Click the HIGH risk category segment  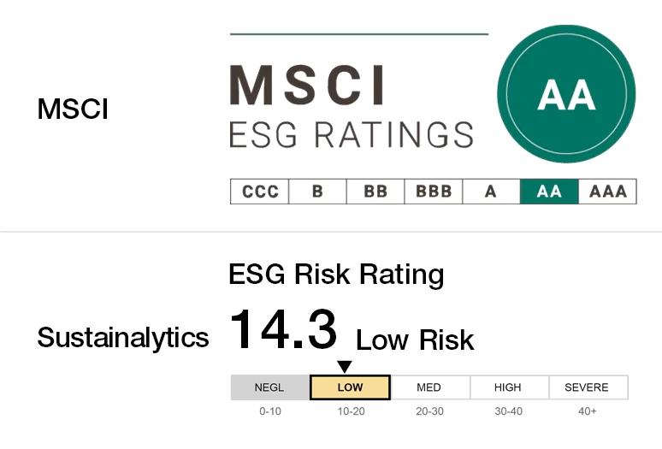(x=509, y=387)
